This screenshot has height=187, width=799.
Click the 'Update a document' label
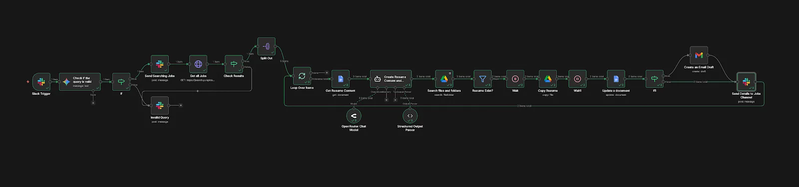click(616, 91)
